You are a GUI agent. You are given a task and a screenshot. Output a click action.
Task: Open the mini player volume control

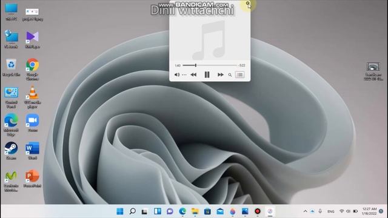pos(176,74)
